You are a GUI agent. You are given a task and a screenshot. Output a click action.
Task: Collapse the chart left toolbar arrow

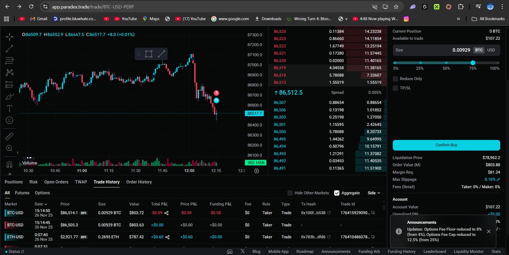click(18, 152)
